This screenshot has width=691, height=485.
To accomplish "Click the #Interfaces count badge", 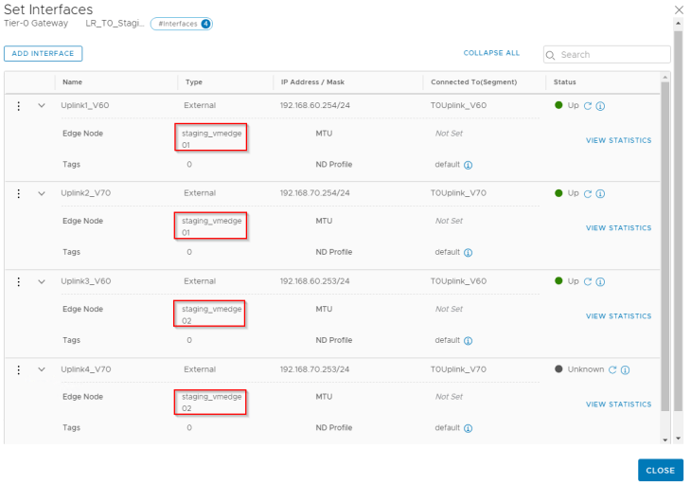I will click(x=181, y=24).
